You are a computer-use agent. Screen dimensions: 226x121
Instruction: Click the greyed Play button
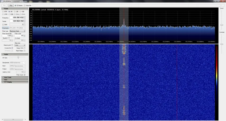[4, 6]
